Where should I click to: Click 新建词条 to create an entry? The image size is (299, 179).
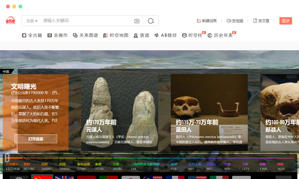tap(207, 21)
